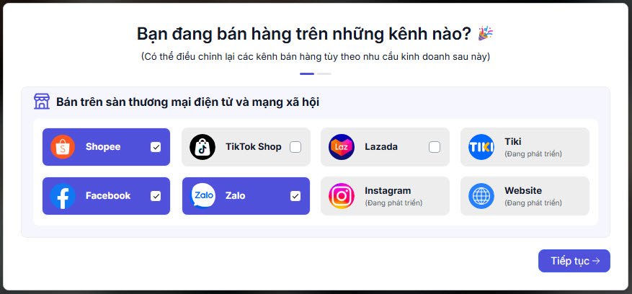632x294 pixels.
Task: Click the Lazada heart logo
Action: 342,147
